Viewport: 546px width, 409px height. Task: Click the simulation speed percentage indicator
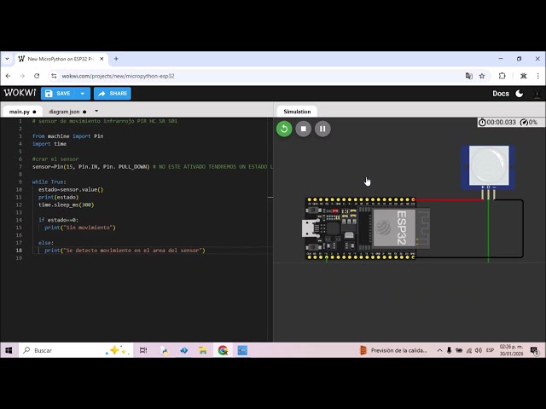click(x=529, y=122)
